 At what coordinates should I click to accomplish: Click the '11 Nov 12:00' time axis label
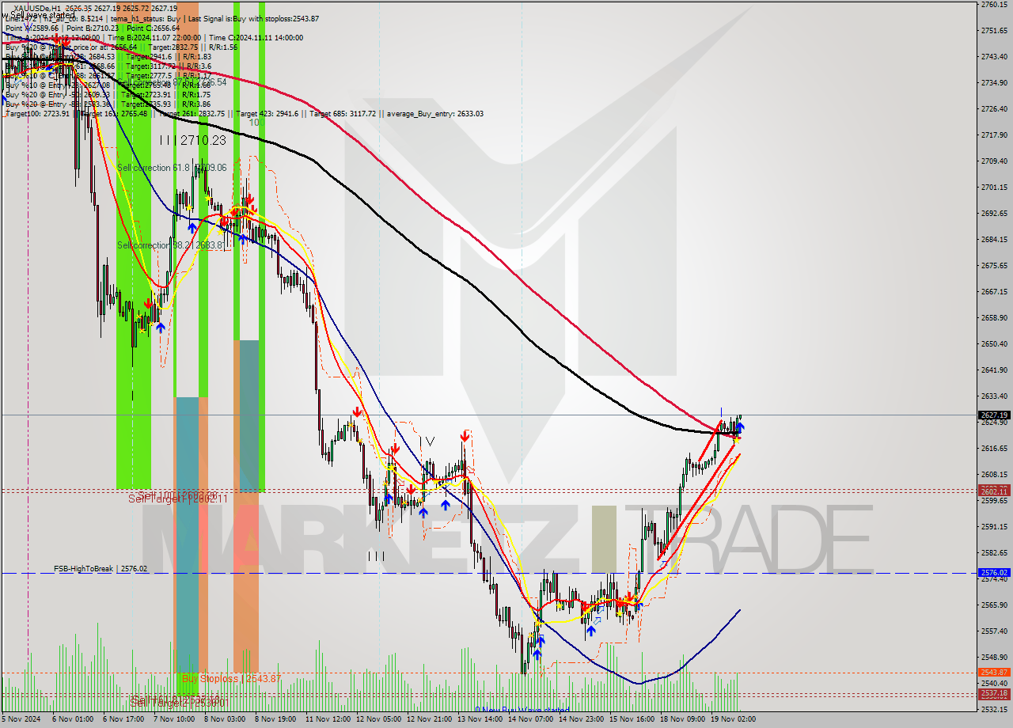(x=328, y=720)
